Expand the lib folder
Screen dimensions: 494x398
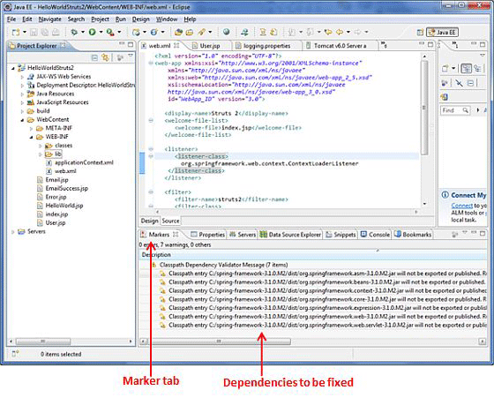[x=40, y=154]
